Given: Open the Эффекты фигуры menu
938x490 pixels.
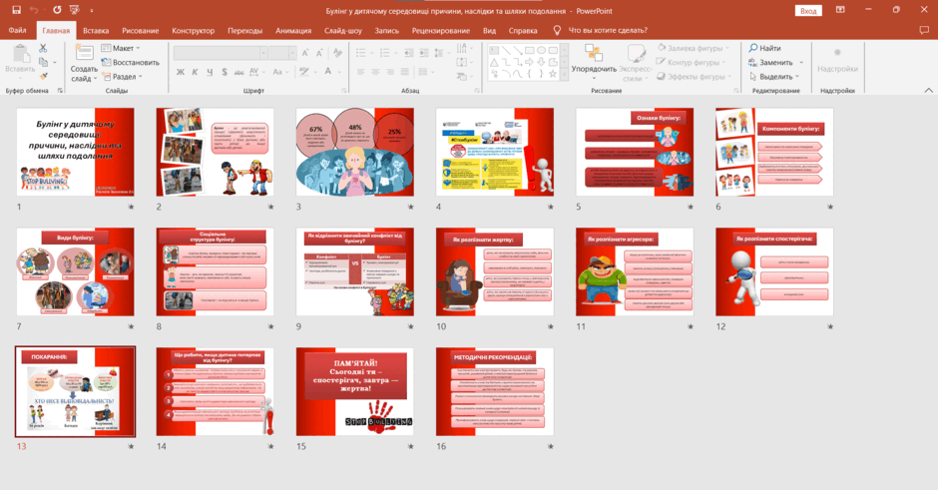Looking at the screenshot, I should (694, 77).
